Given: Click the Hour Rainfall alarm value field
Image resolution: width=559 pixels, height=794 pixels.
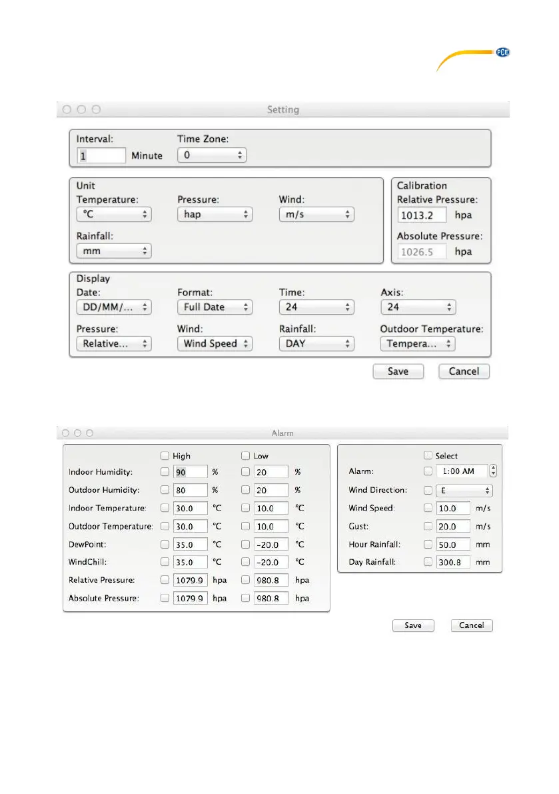Looking at the screenshot, I should pos(453,545).
